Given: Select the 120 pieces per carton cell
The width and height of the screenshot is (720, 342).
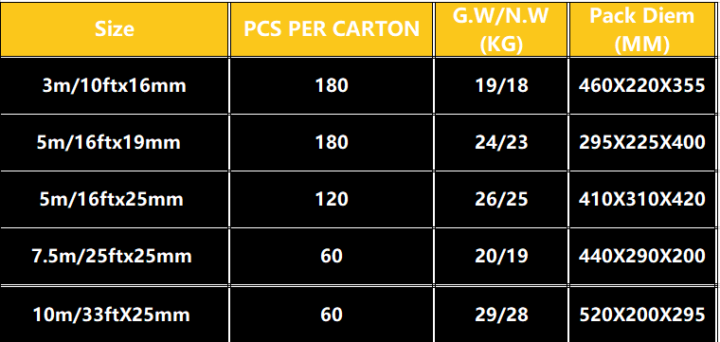Looking at the screenshot, I should (331, 199).
